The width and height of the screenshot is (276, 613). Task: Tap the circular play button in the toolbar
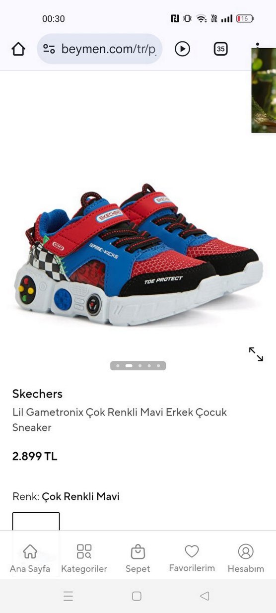(182, 49)
